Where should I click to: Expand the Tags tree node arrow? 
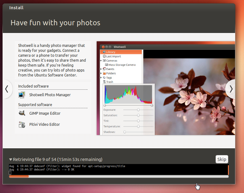[101, 78]
